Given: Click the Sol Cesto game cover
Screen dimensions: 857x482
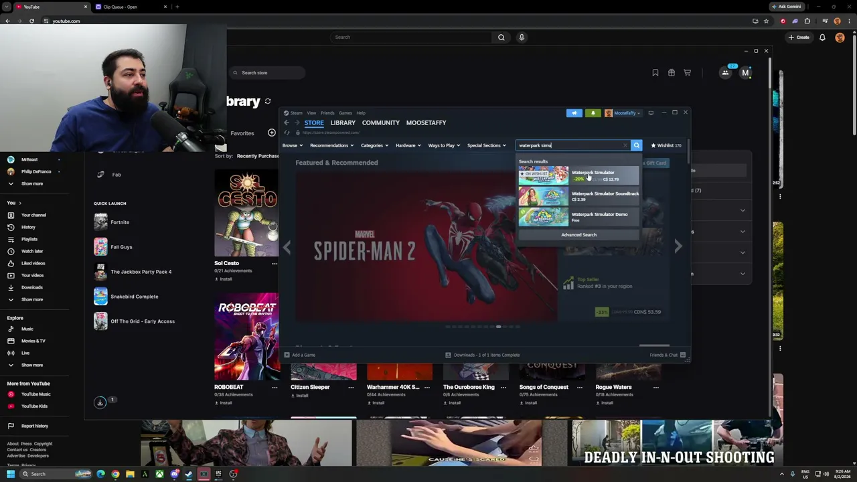Looking at the screenshot, I should pyautogui.click(x=246, y=213).
